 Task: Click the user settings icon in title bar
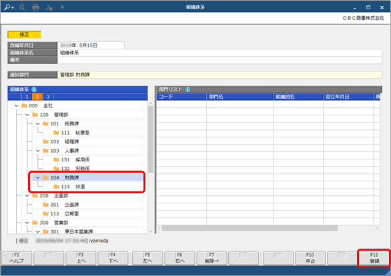click(x=49, y=7)
